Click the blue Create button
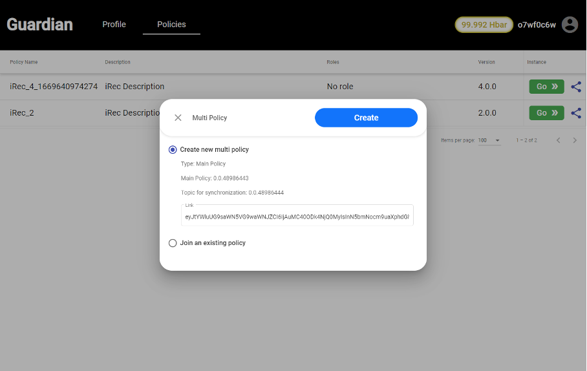The image size is (587, 371). 366,118
